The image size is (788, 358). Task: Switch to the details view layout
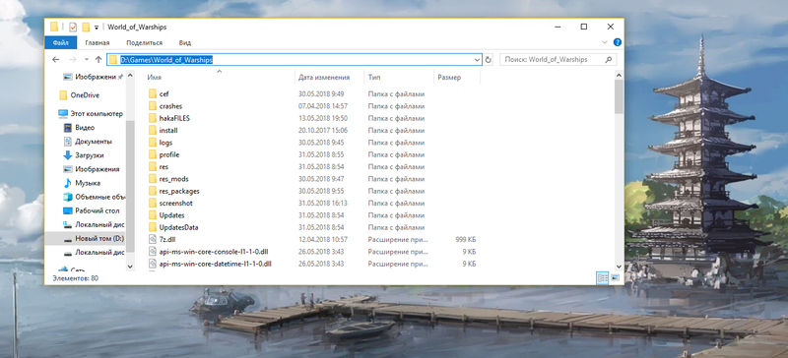click(x=602, y=277)
